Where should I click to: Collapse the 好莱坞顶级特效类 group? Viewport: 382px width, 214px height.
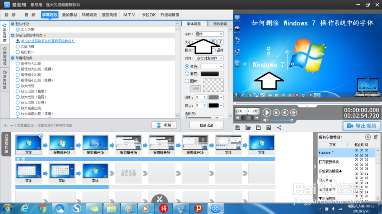13,35
